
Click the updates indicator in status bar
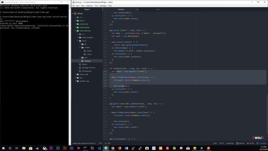point(261,143)
